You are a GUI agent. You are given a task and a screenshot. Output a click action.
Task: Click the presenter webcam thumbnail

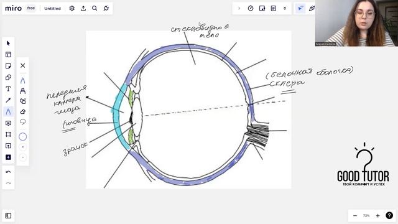coord(356,23)
